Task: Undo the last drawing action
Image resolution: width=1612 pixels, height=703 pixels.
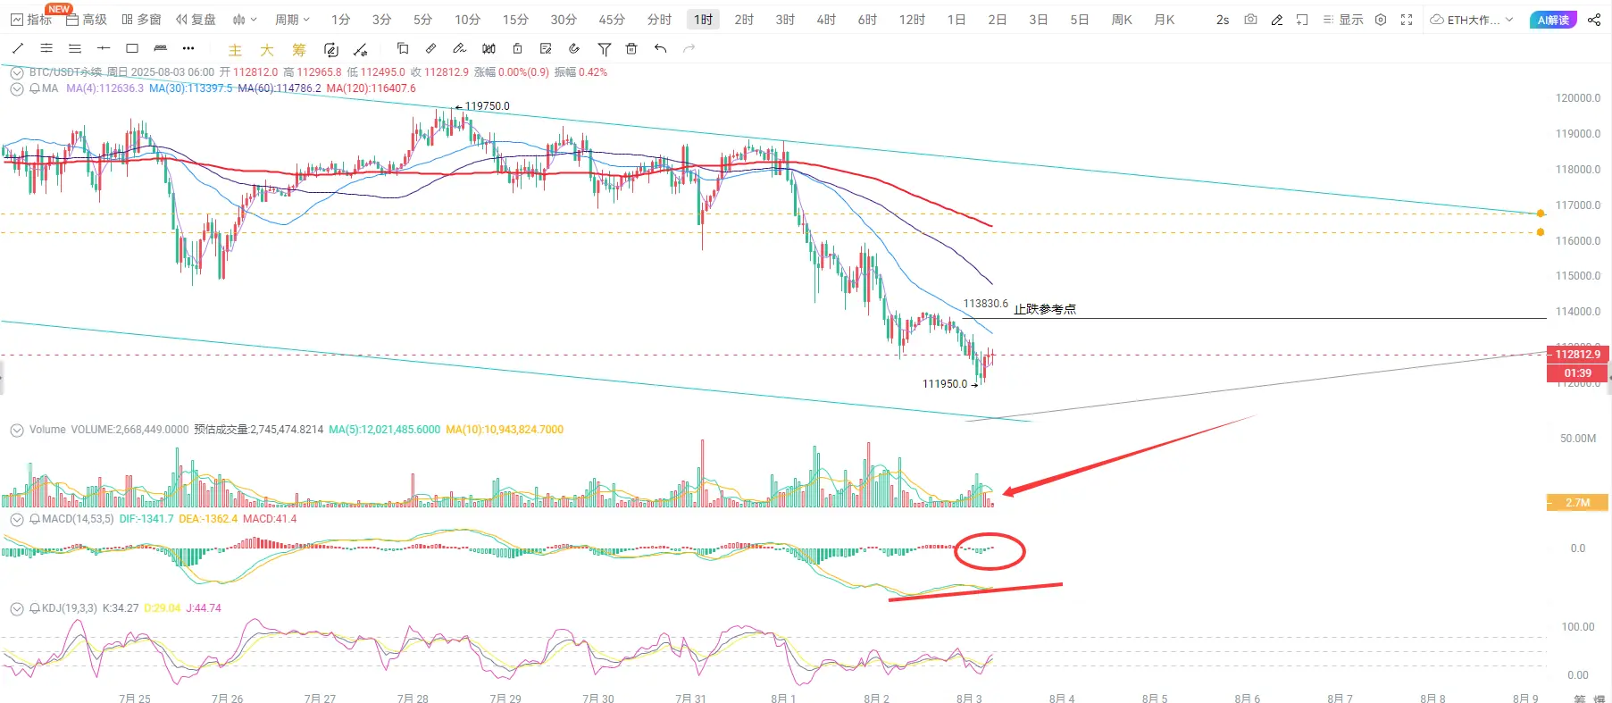Action: click(661, 49)
